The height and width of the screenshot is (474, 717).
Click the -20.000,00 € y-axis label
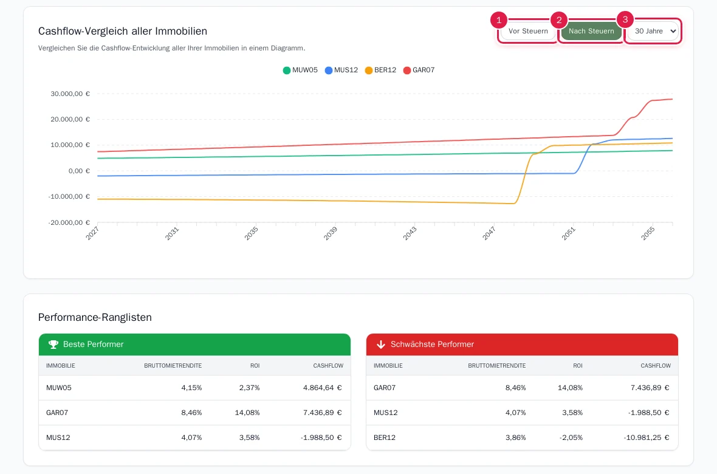click(69, 223)
